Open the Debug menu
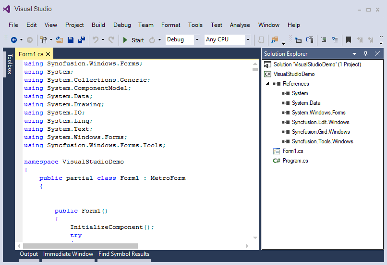The width and height of the screenshot is (387, 265). tap(122, 25)
